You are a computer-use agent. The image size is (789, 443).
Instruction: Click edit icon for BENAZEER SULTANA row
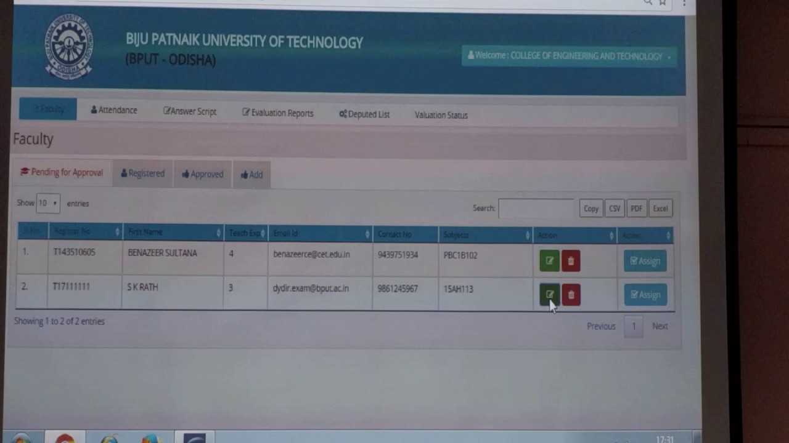point(549,261)
